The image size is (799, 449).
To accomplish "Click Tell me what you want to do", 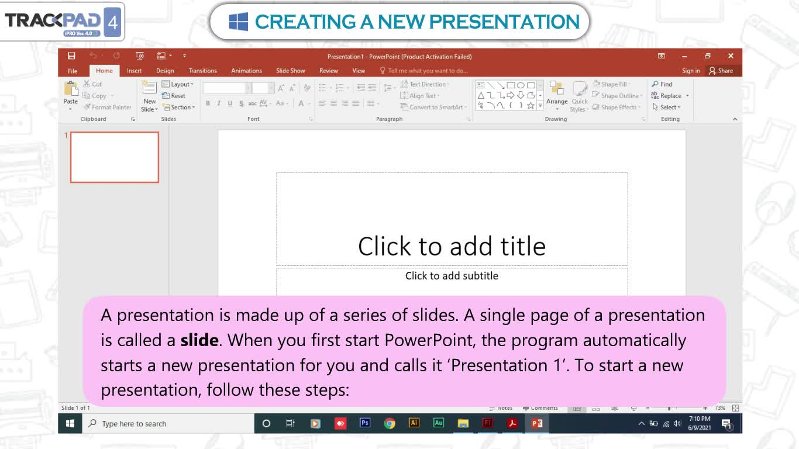I will 424,71.
